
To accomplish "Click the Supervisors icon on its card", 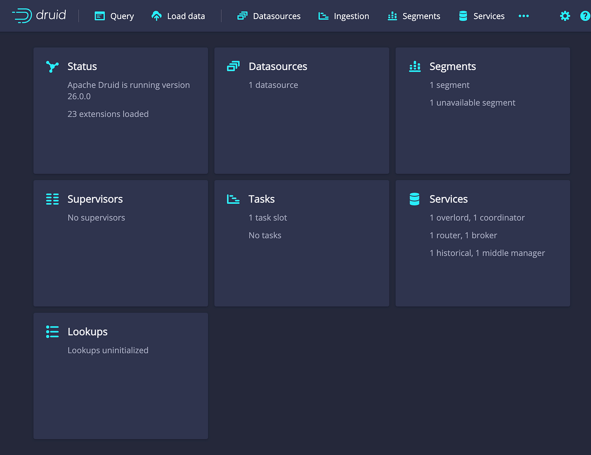I will 52,199.
